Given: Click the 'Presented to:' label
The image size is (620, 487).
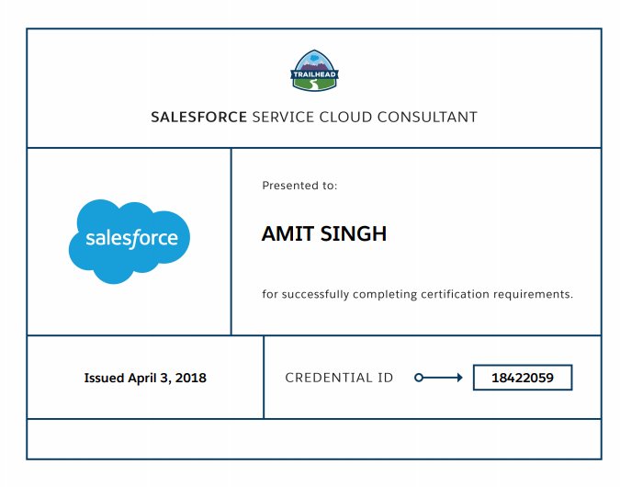Looking at the screenshot, I should (299, 186).
